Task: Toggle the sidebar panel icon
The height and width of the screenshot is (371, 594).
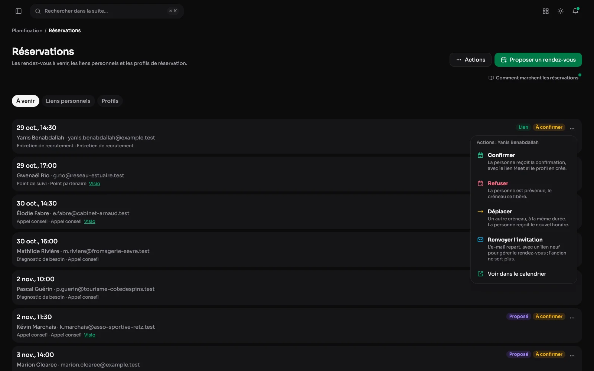Action: 19,11
